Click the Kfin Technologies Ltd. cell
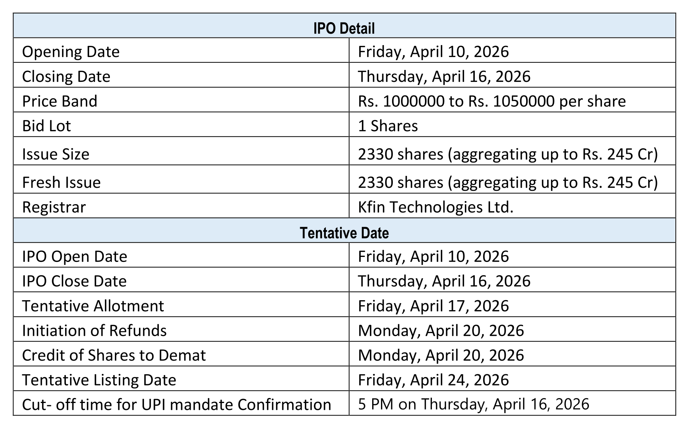This screenshot has height=429, width=685. tap(435, 207)
